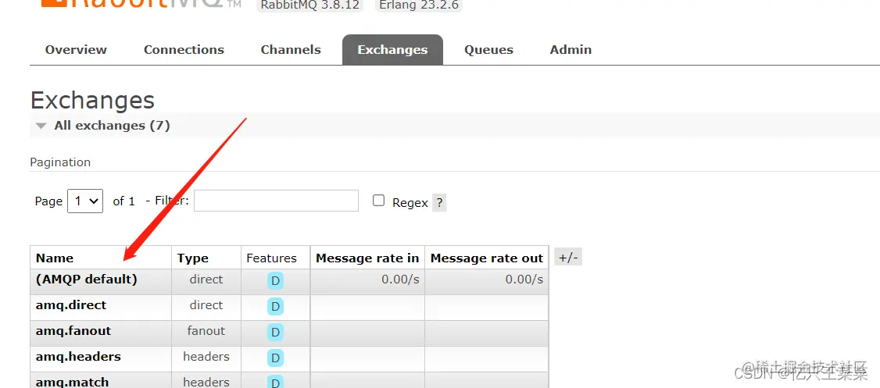Click the D durable badge for amq.fanout

point(275,332)
